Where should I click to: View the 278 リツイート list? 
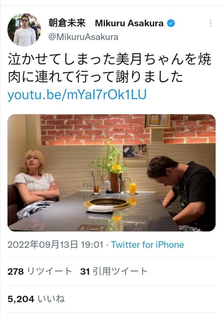pyautogui.click(x=40, y=271)
